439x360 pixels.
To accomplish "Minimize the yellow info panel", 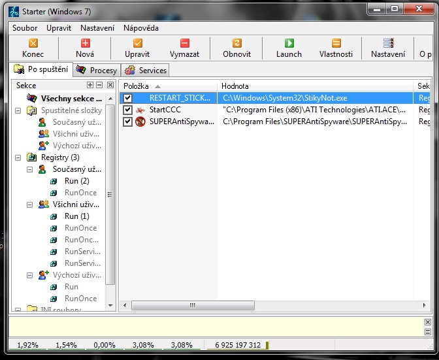I will pyautogui.click(x=427, y=332).
